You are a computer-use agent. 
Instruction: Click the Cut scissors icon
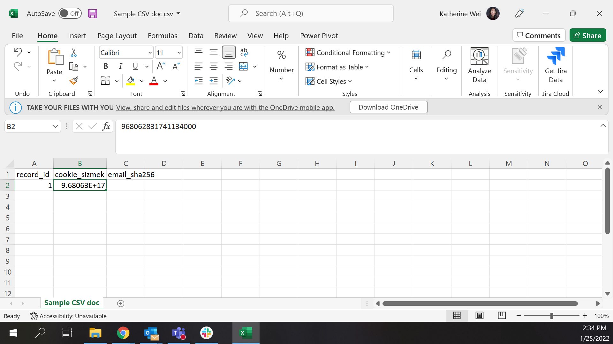(x=73, y=52)
